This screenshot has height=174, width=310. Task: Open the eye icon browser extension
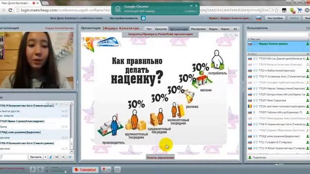(x=307, y=10)
